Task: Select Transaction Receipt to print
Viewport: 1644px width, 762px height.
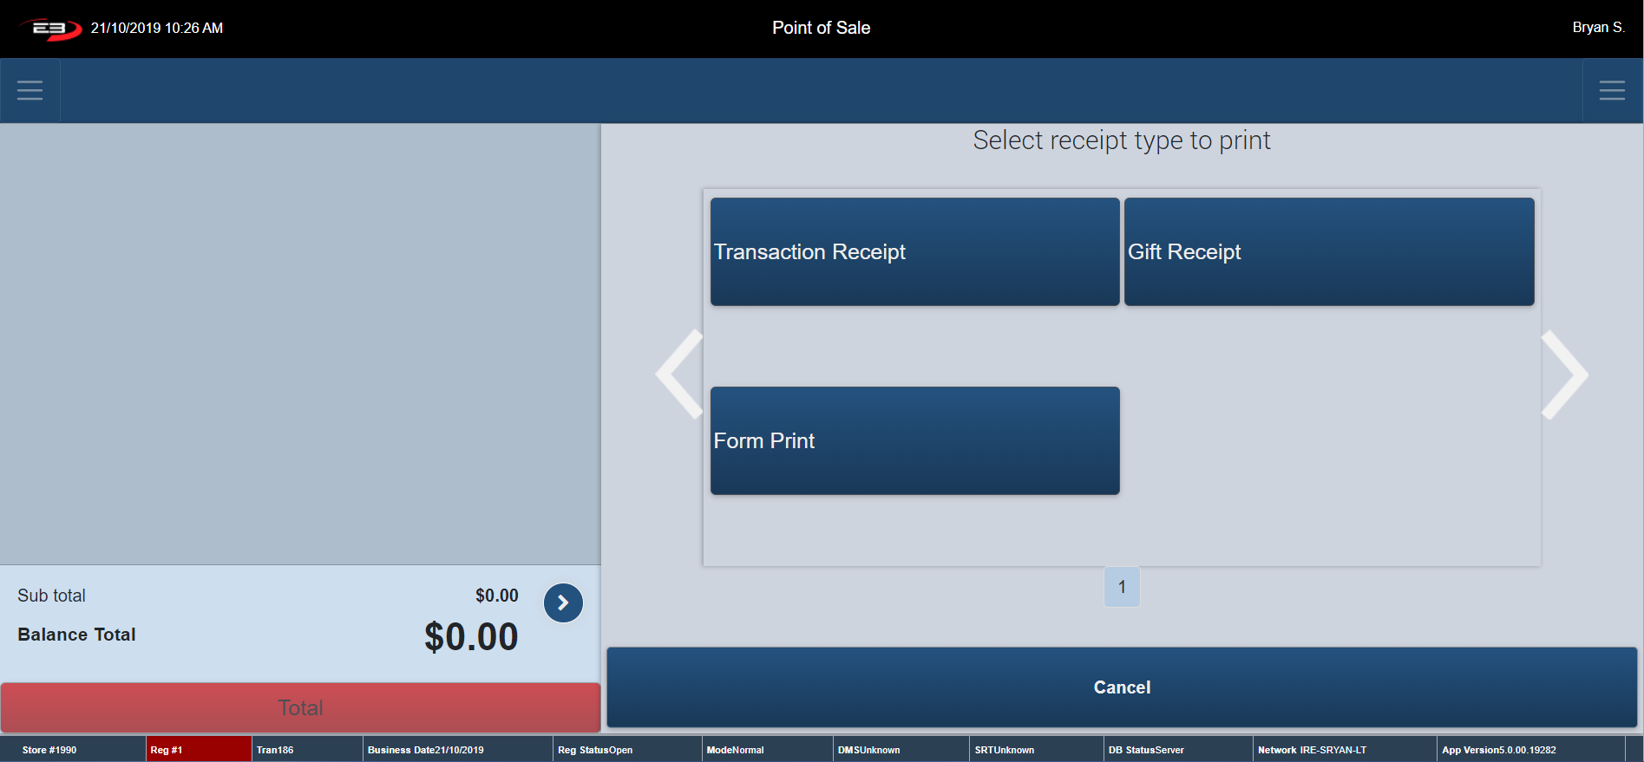Action: coord(914,251)
